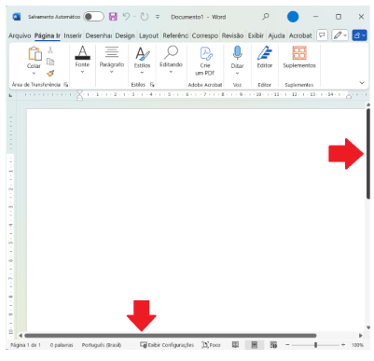Click the zoom out minus button

click(x=287, y=345)
